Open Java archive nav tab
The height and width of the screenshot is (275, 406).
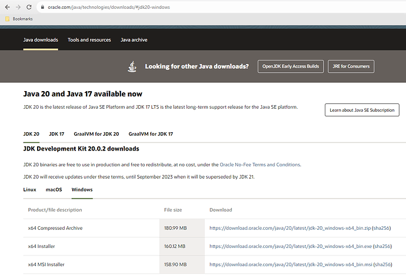pyautogui.click(x=134, y=40)
